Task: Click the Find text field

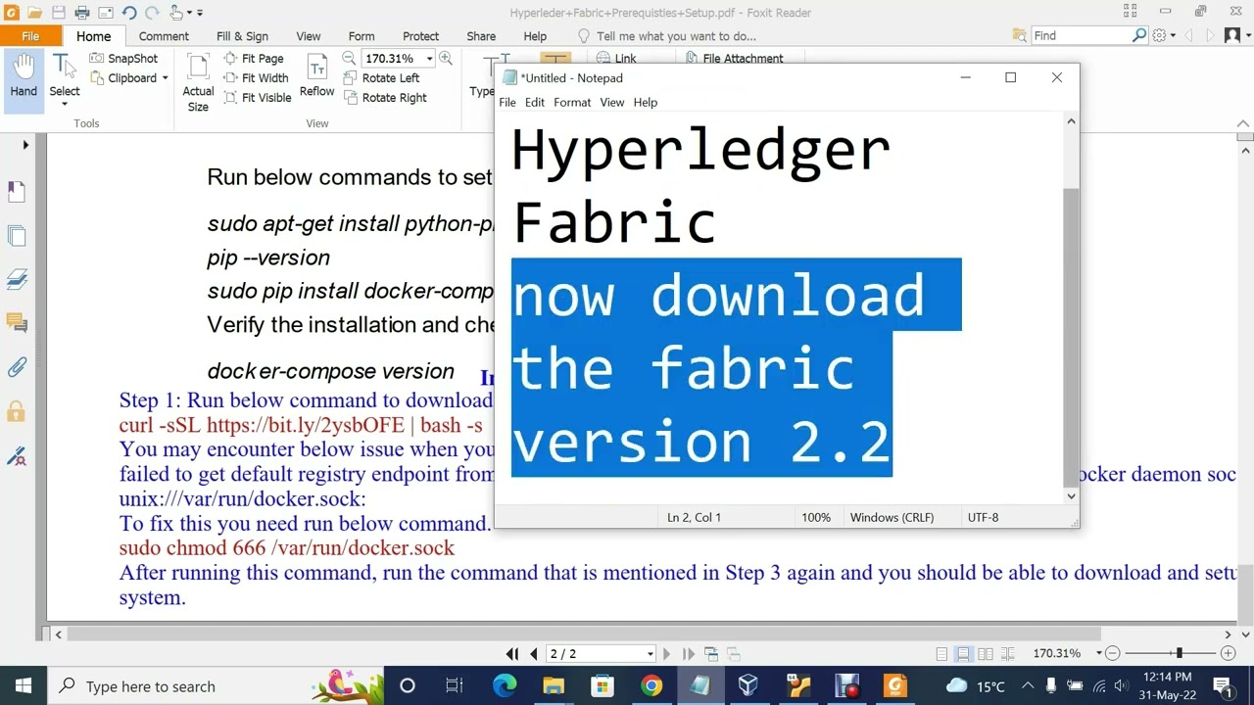Action: click(x=1082, y=35)
